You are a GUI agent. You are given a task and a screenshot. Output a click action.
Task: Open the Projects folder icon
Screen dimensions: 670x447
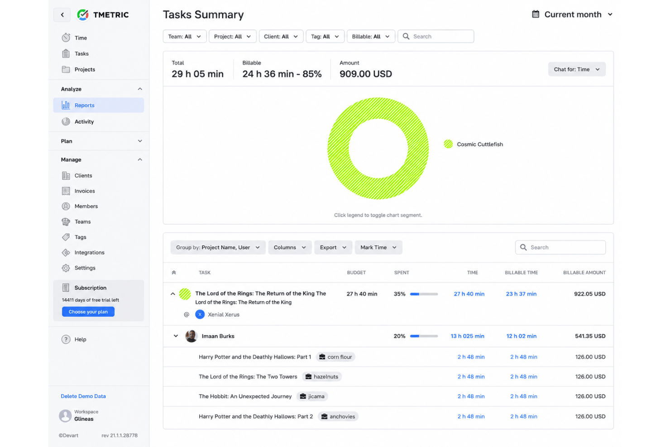(66, 69)
